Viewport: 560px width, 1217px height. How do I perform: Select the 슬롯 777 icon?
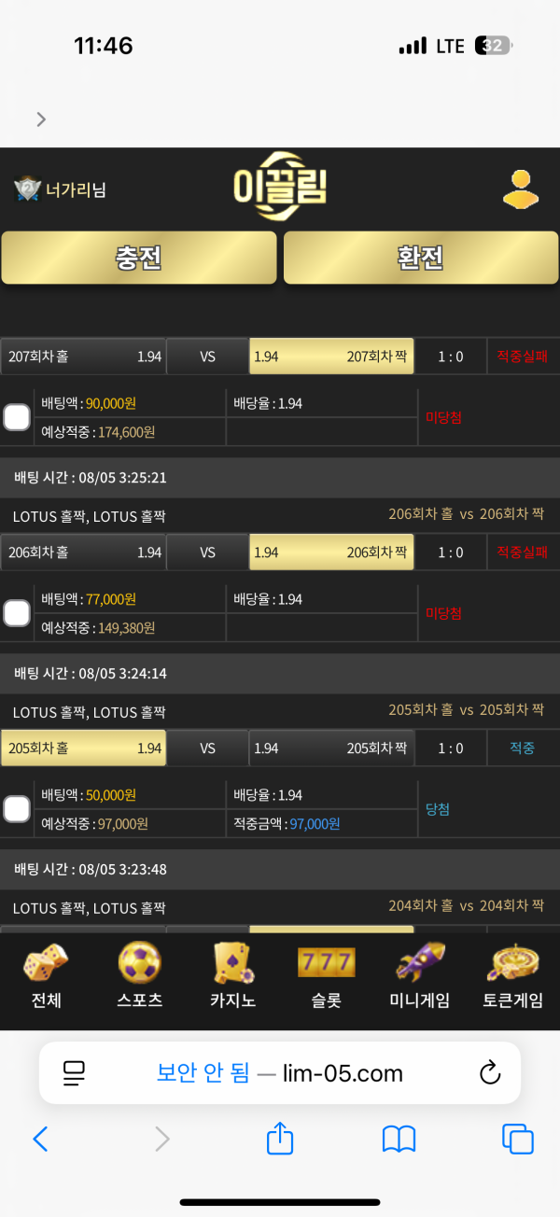point(327,964)
